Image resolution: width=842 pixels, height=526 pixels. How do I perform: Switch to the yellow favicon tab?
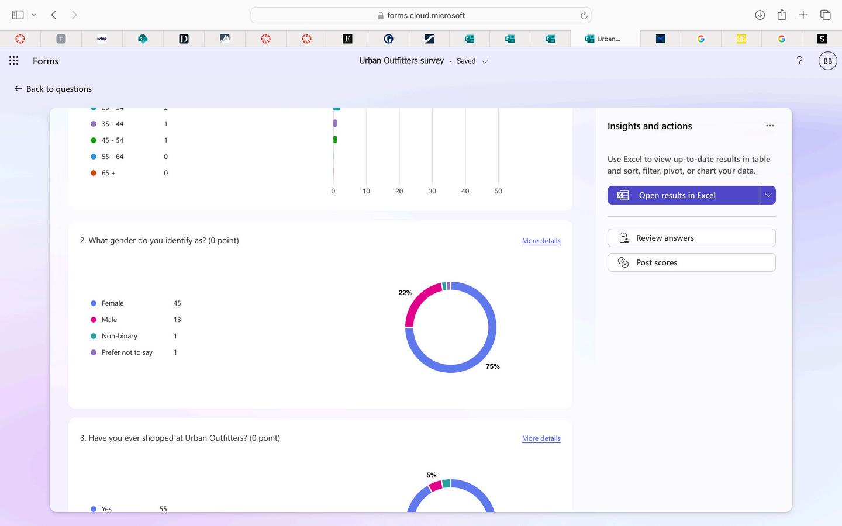741,39
